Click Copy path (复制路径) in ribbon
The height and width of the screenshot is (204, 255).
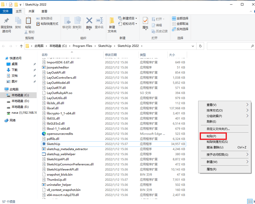click(44, 18)
